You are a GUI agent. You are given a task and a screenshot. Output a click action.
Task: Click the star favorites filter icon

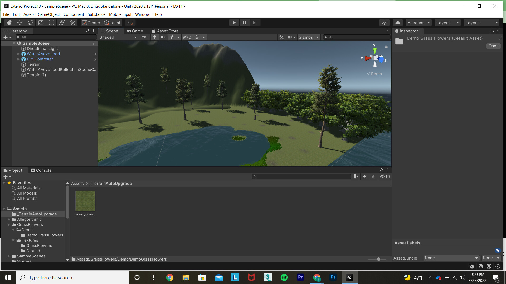[373, 176]
